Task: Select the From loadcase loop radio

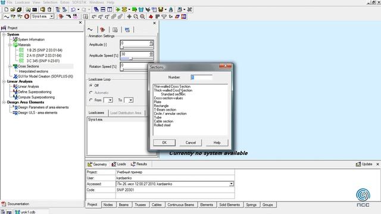Action: coord(91,100)
